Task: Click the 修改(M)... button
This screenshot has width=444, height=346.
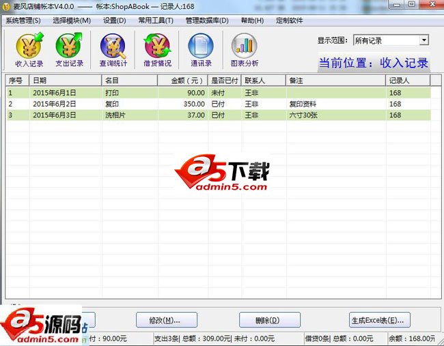Action: coord(167,320)
